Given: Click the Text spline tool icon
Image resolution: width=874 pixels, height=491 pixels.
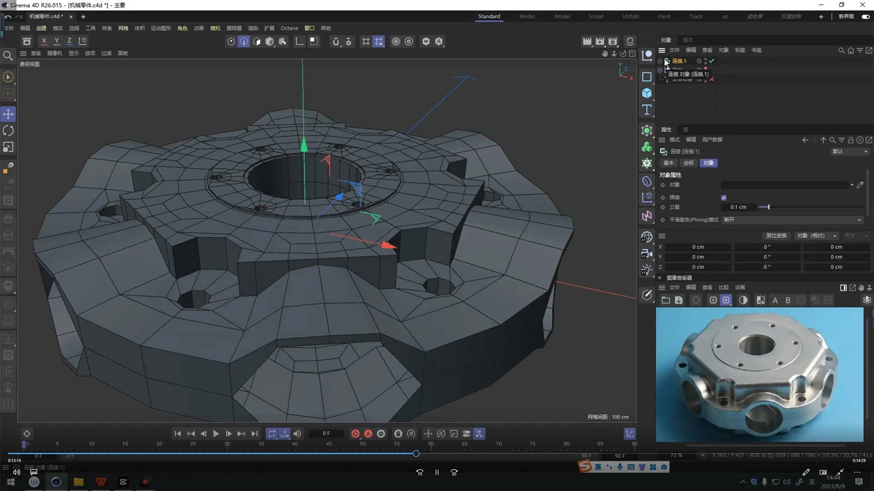Looking at the screenshot, I should pyautogui.click(x=647, y=110).
